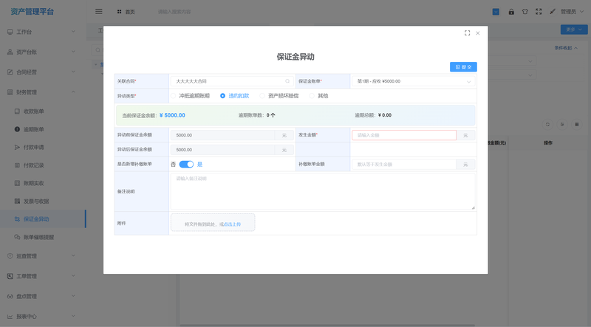Open the theme shirt icon in header

(525, 12)
